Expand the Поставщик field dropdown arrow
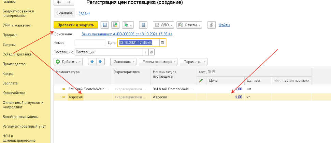This screenshot has width=331, height=143. pos(146,52)
